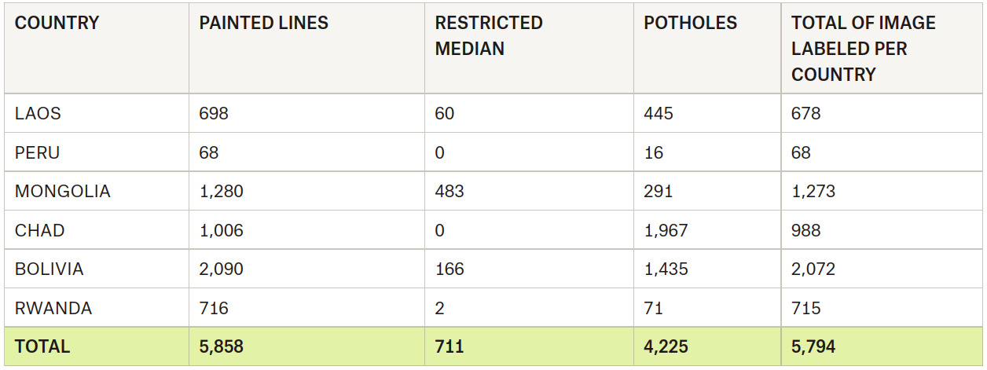Image resolution: width=987 pixels, height=370 pixels.
Task: Click the RESTRICTED MEDIAN column header
Action: coord(489,35)
